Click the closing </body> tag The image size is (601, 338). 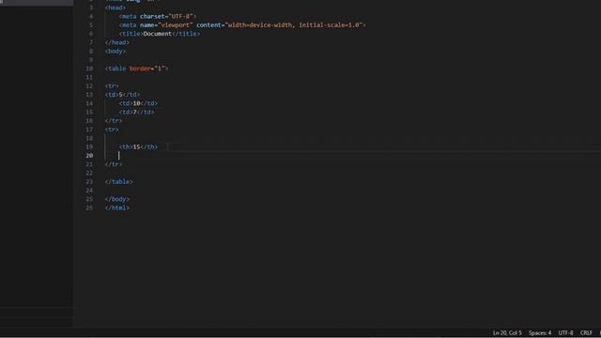tap(116, 199)
